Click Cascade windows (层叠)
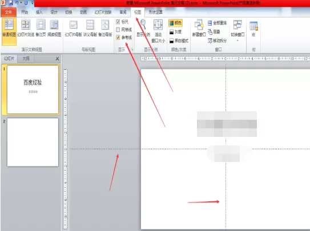Screen dimensions: 310x231 214,31
